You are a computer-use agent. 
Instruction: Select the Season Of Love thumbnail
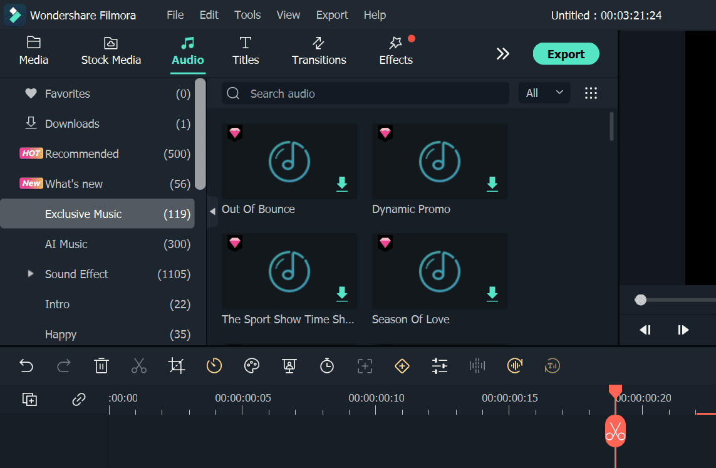[440, 271]
